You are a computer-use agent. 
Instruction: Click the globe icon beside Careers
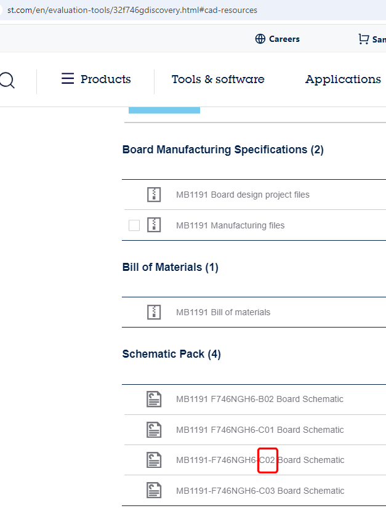pos(260,39)
